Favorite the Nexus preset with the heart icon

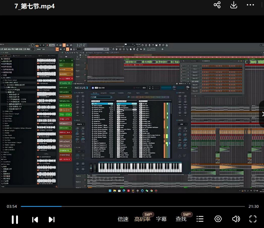(134, 88)
